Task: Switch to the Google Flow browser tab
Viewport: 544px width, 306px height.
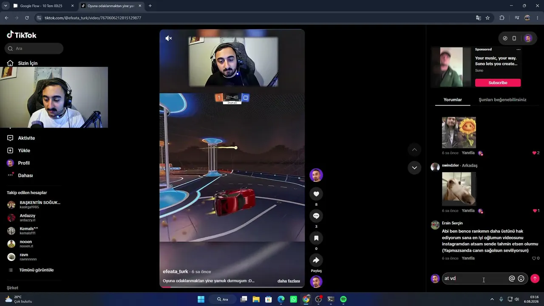Action: (x=42, y=6)
